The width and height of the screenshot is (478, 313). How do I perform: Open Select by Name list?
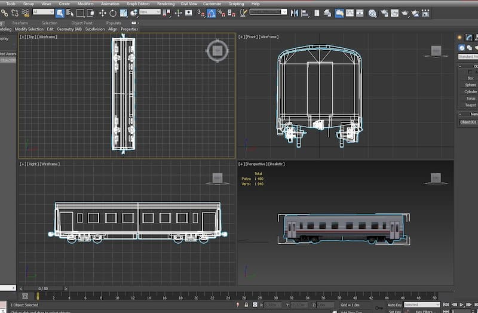[x=70, y=13]
